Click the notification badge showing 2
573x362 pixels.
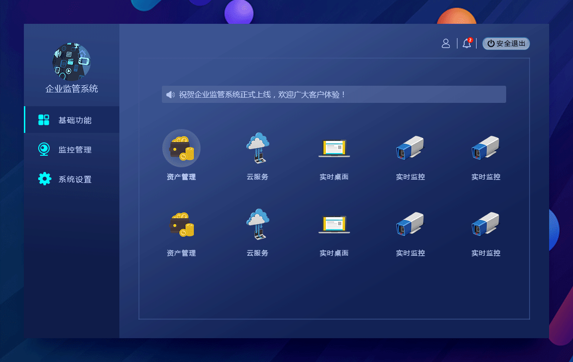click(x=471, y=40)
